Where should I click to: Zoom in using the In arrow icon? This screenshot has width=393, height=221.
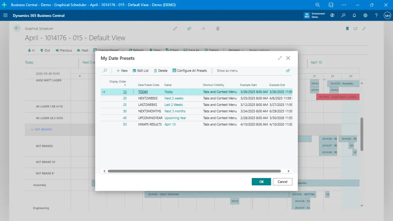(x=30, y=50)
